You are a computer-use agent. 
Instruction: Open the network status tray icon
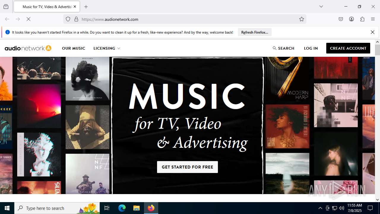(x=335, y=208)
